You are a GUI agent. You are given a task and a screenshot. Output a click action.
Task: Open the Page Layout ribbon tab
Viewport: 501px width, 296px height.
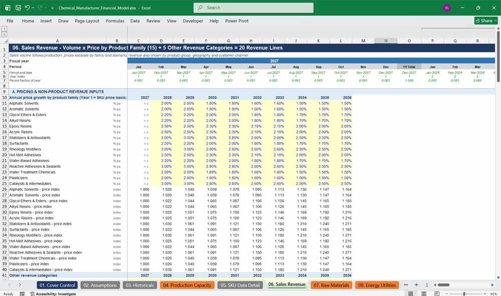87,20
